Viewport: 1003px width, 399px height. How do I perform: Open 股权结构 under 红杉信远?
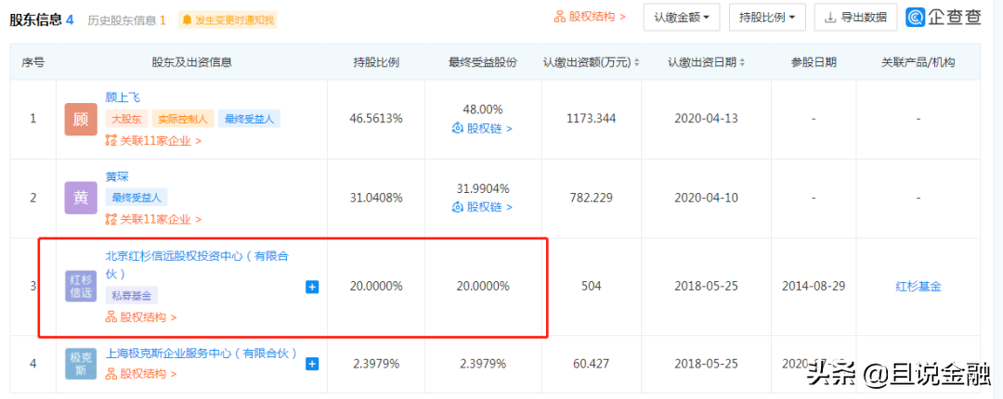[141, 316]
